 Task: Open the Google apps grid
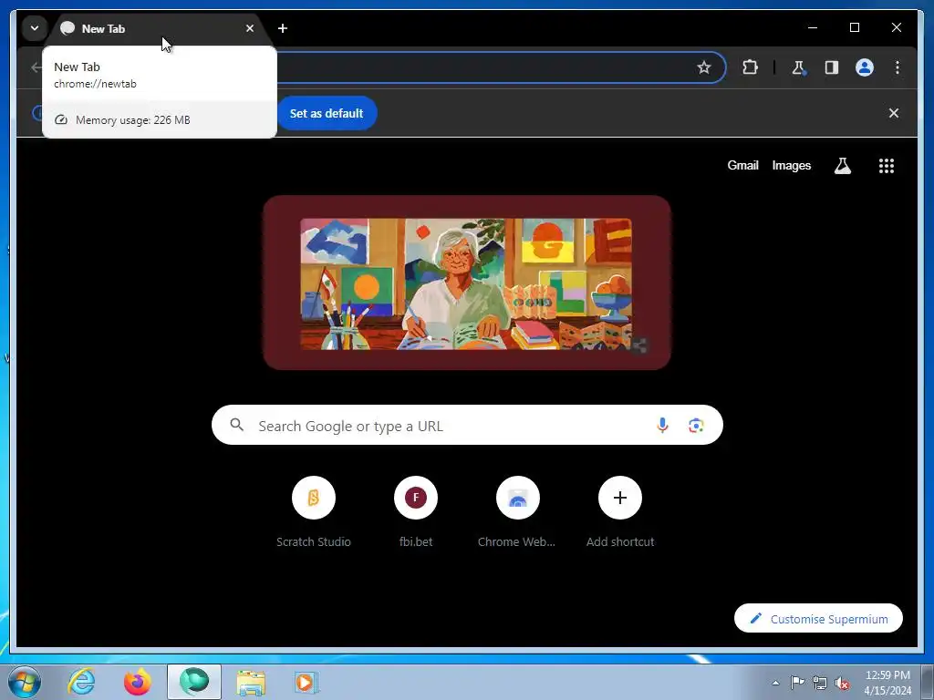point(887,166)
